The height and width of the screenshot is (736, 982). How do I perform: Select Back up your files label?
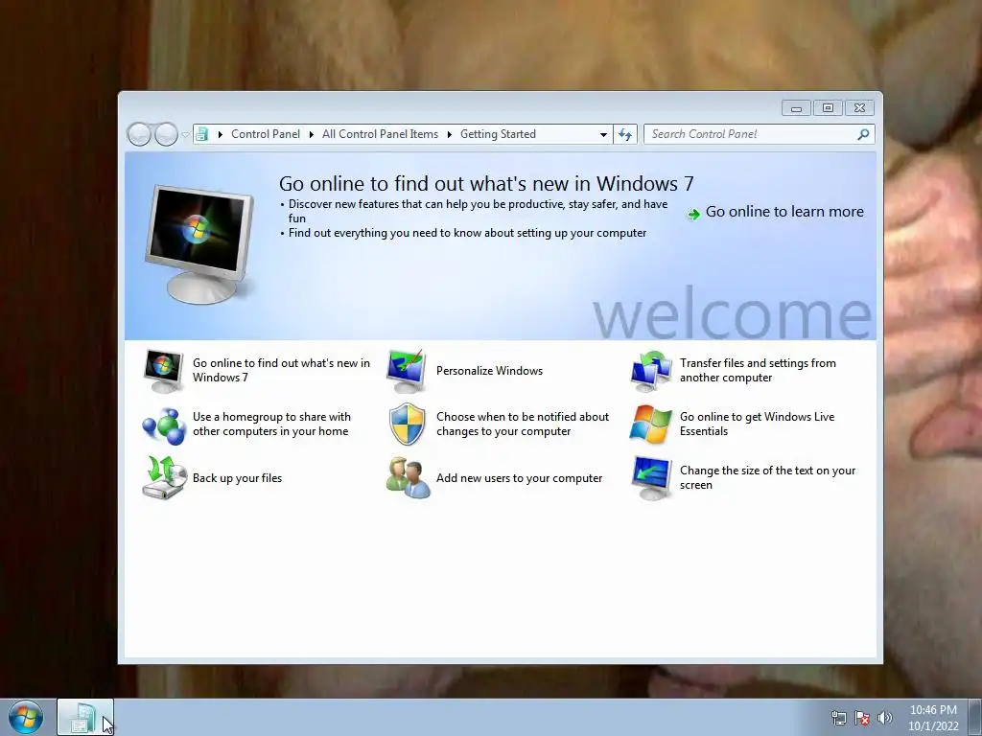pyautogui.click(x=237, y=478)
